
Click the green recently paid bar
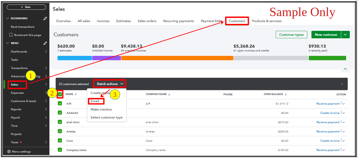(327, 58)
